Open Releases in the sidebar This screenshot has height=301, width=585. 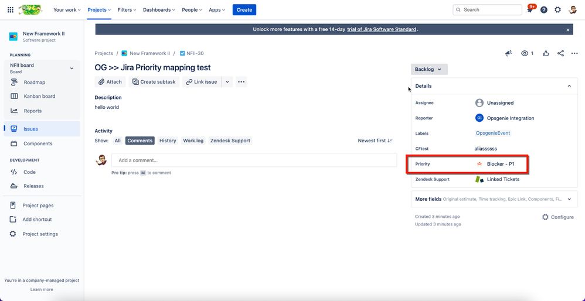(33, 186)
